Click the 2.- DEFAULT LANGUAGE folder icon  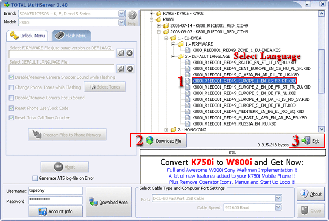click(x=180, y=56)
